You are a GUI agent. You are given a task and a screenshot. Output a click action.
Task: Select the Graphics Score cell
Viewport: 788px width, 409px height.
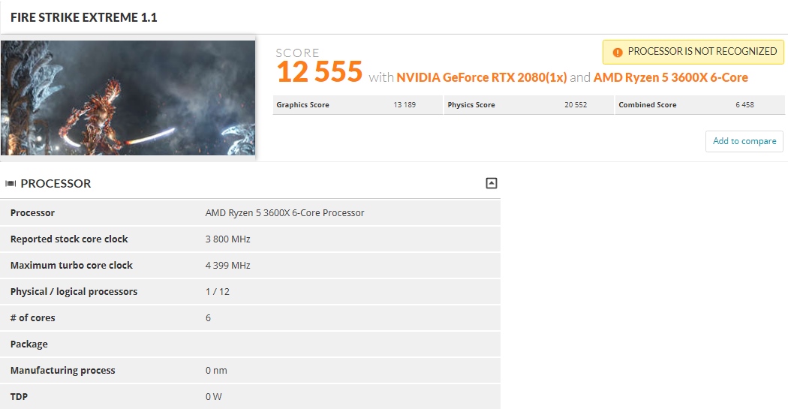(358, 105)
